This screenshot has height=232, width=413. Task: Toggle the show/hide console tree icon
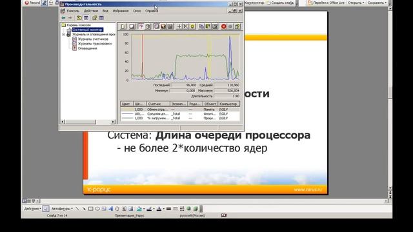point(86,18)
